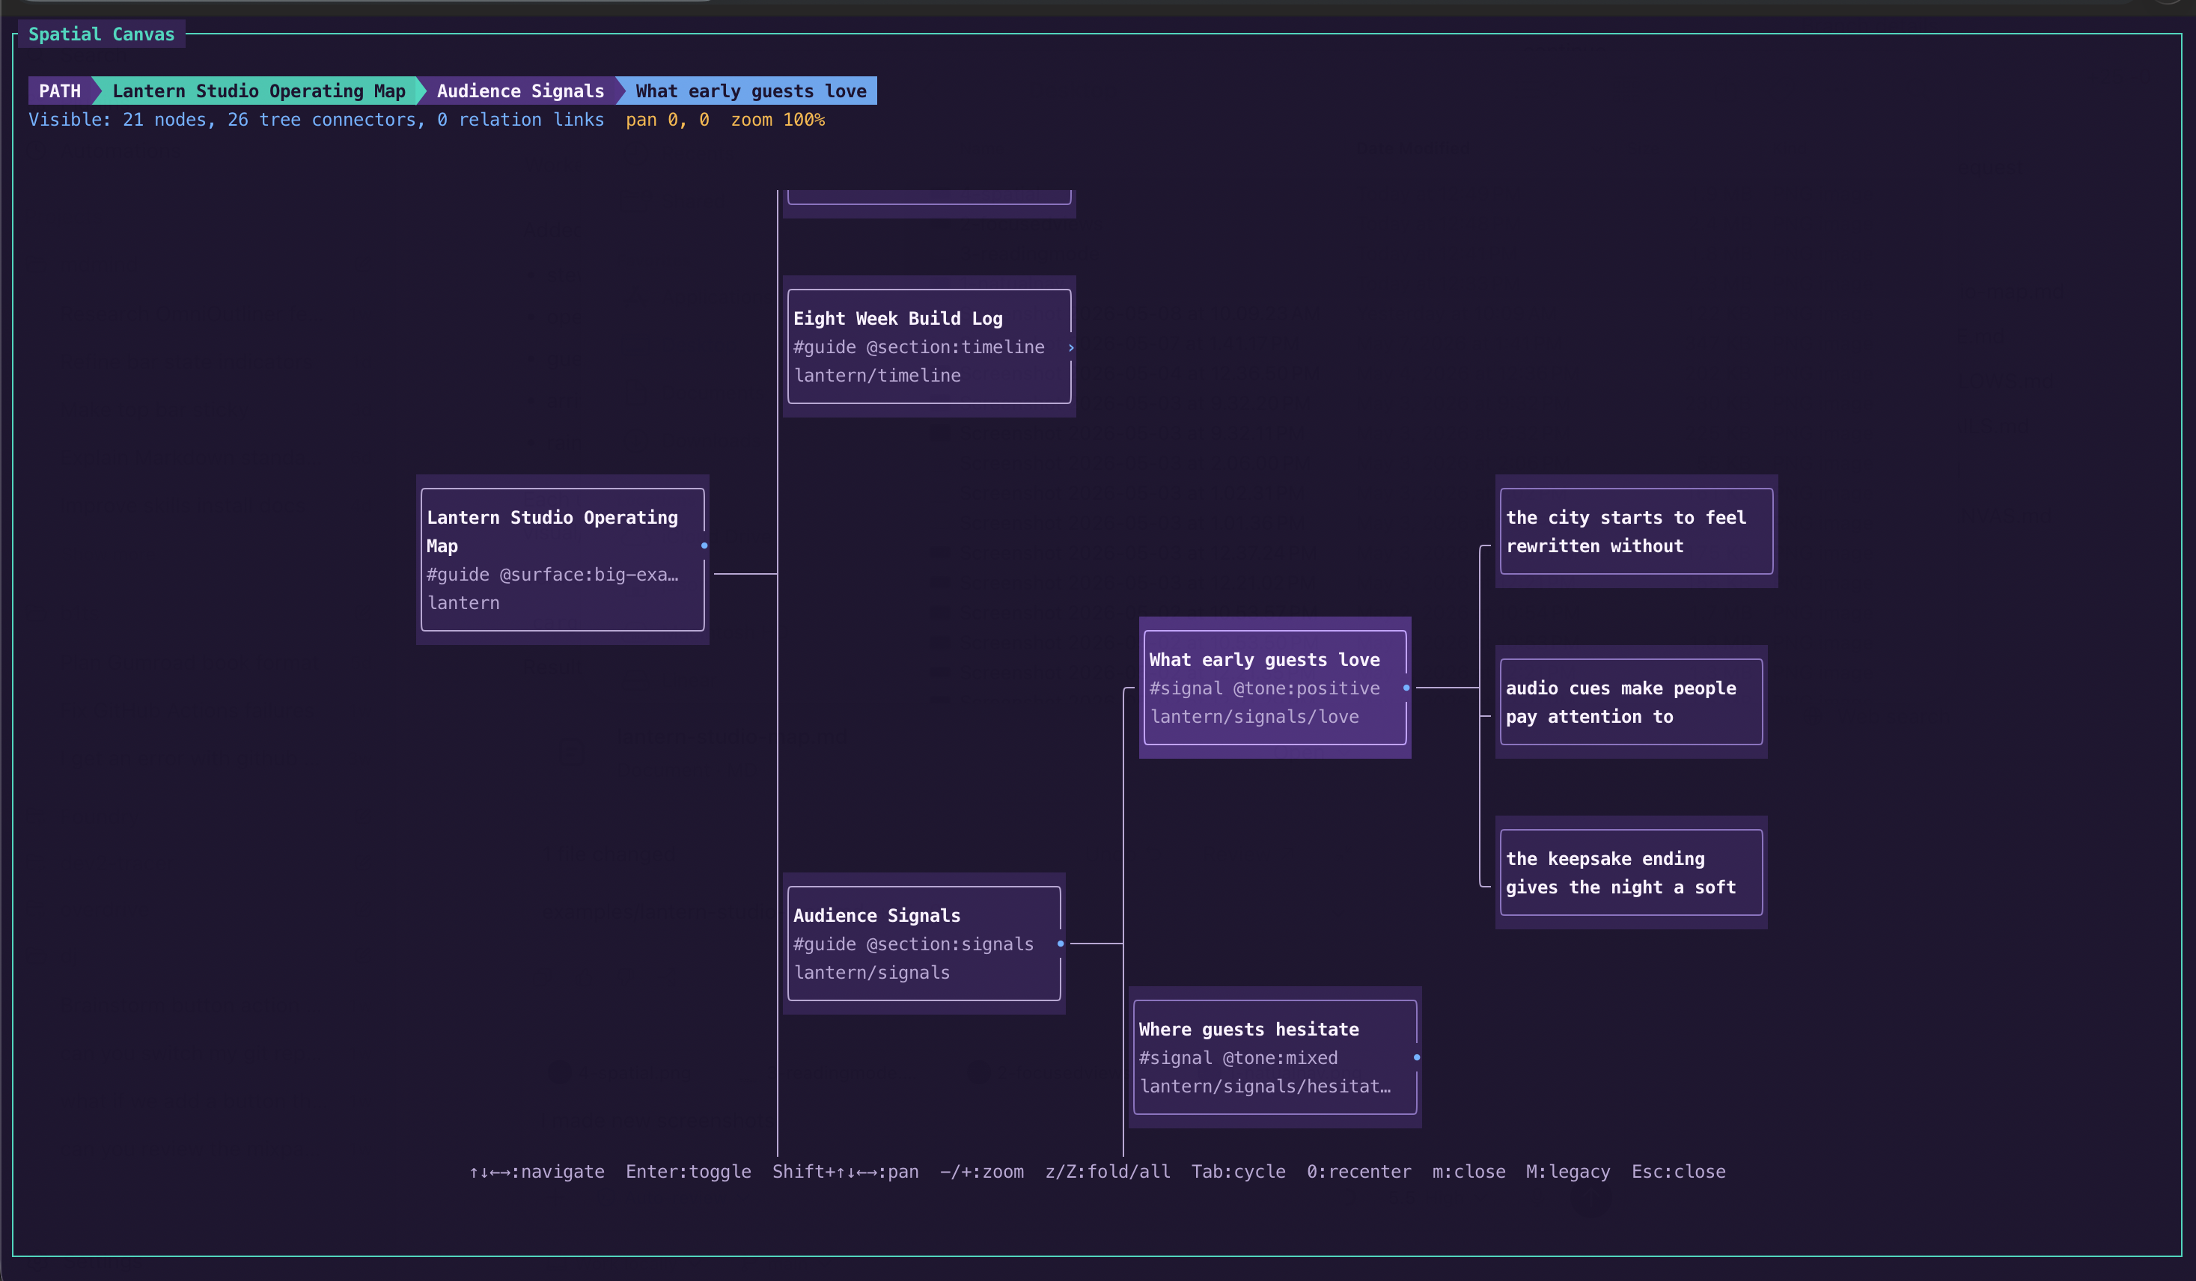Select the Audience Signals node
Image resolution: width=2196 pixels, height=1281 pixels.
tap(924, 944)
